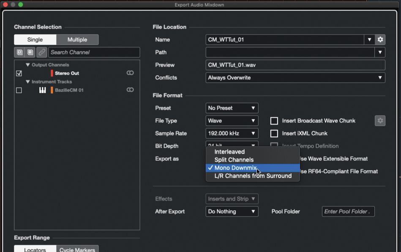Open Broadcast Wave Chunk gear settings
The width and height of the screenshot is (401, 252).
[x=380, y=121]
